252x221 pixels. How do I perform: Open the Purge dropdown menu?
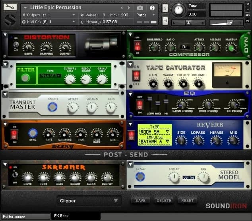145,15
